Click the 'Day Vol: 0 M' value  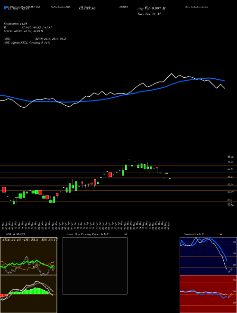[149, 14]
